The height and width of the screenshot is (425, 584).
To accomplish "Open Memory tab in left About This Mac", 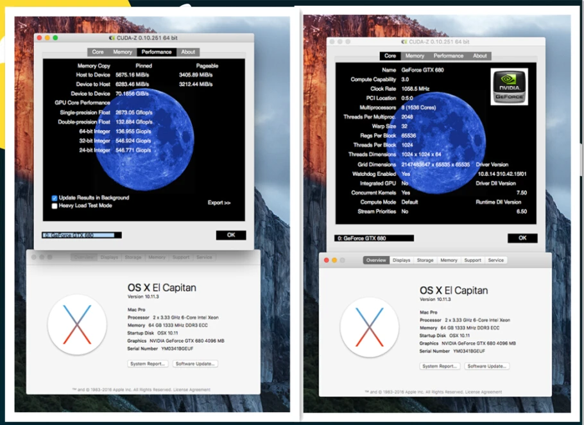I will (x=157, y=257).
